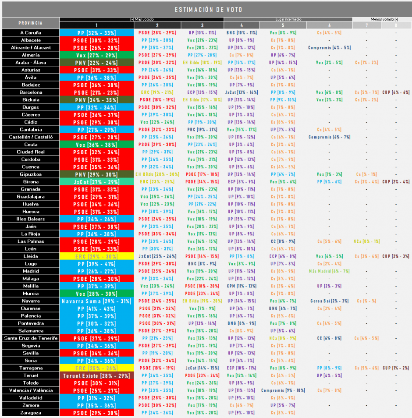The width and height of the screenshot is (412, 418).
Task: Click the Madrid province cell
Action: pyautogui.click(x=31, y=271)
